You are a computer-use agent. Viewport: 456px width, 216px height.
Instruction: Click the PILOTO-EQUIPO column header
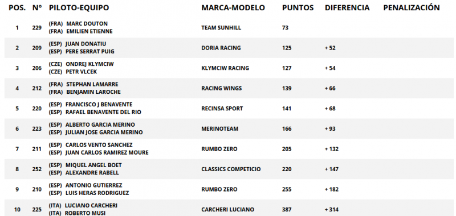pyautogui.click(x=79, y=8)
